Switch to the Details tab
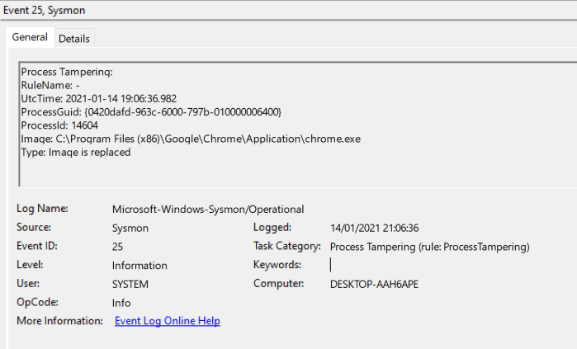577x349 pixels. pyautogui.click(x=74, y=39)
